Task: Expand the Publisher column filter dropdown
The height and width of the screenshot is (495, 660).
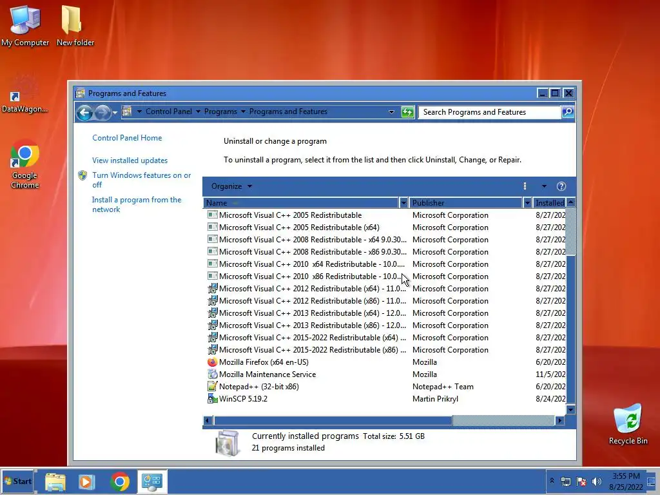Action: (x=527, y=203)
